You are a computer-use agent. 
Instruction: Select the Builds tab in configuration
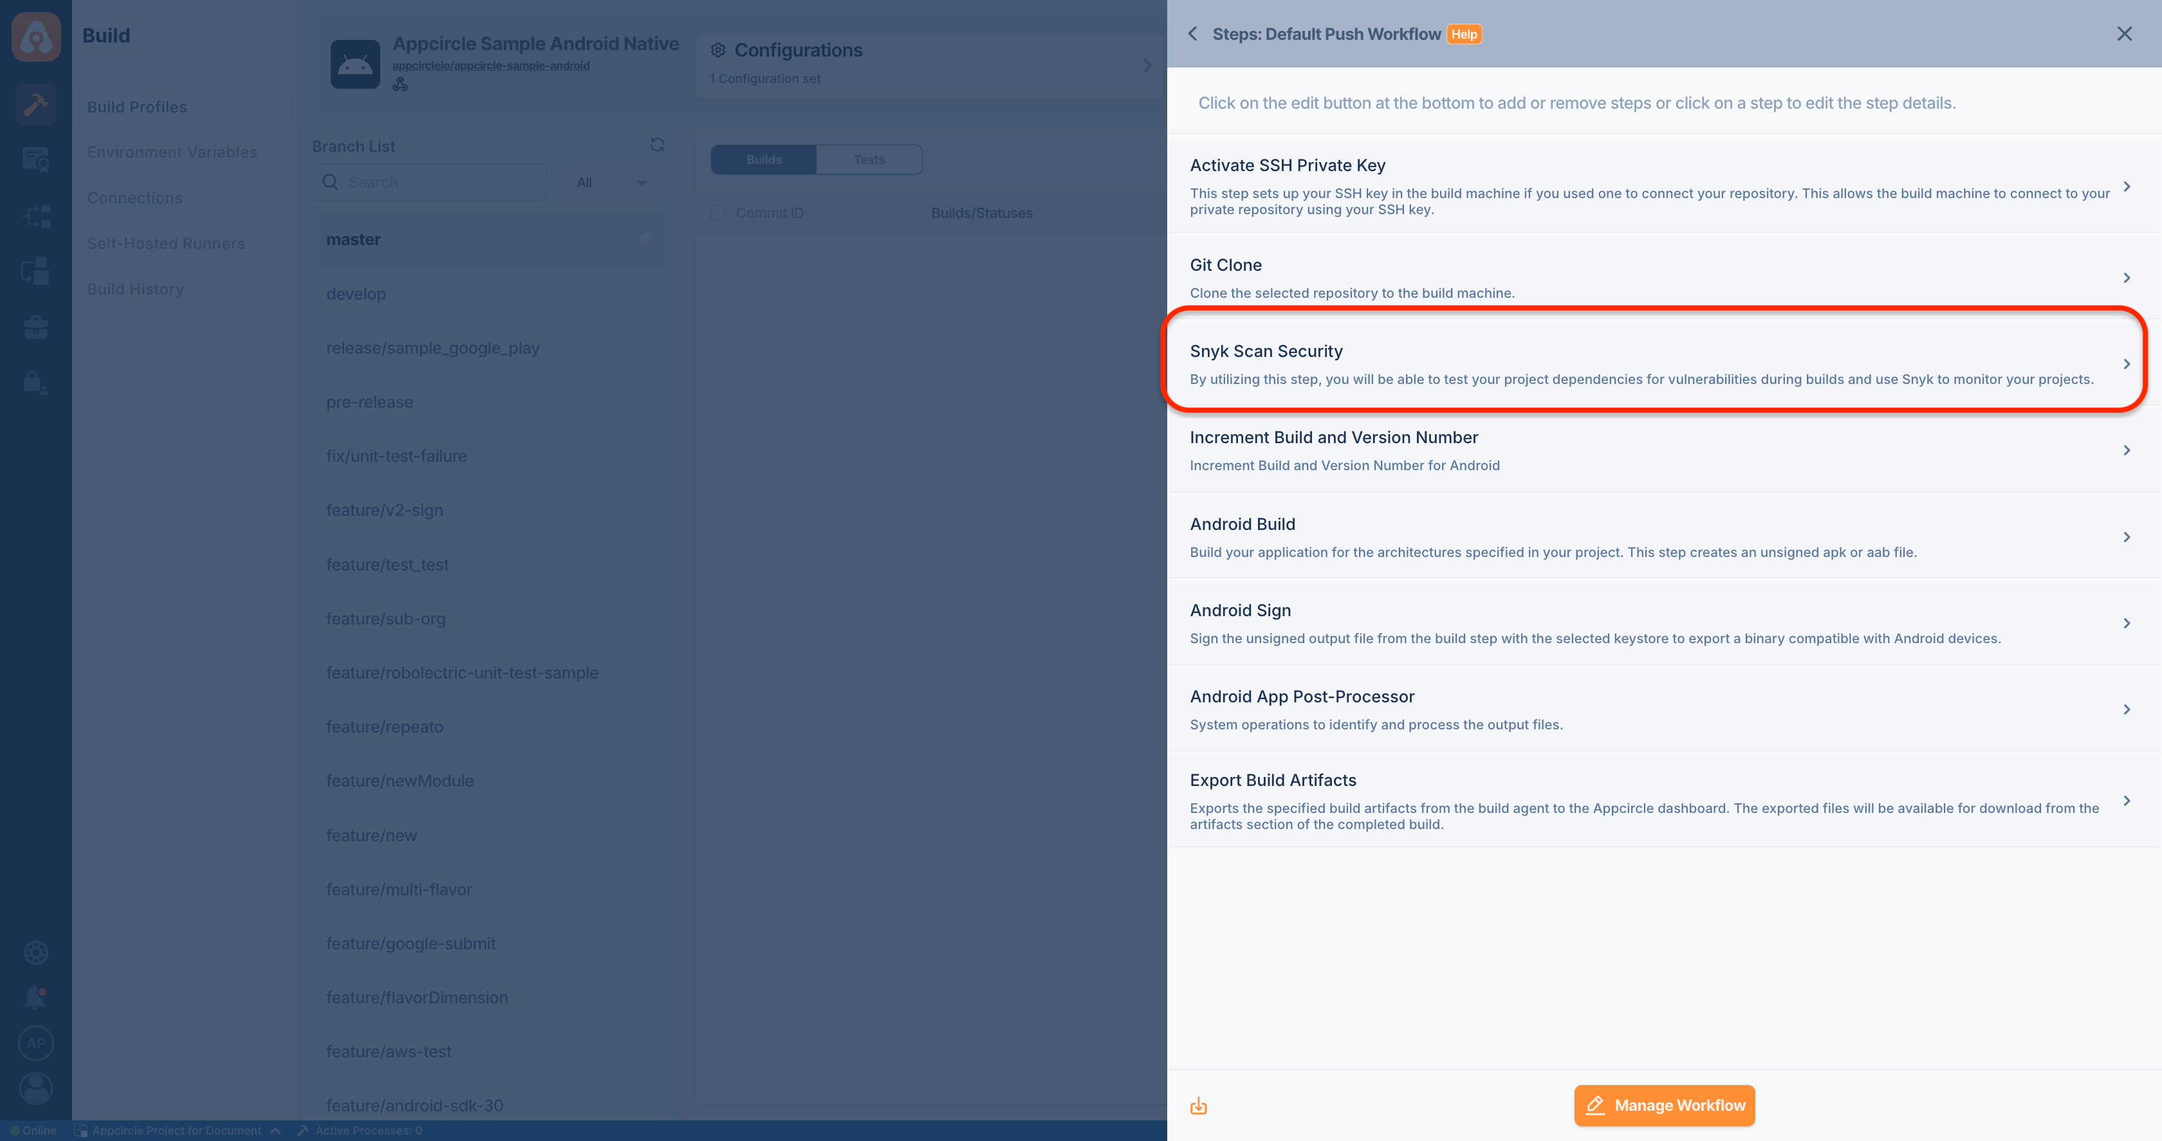pyautogui.click(x=764, y=159)
